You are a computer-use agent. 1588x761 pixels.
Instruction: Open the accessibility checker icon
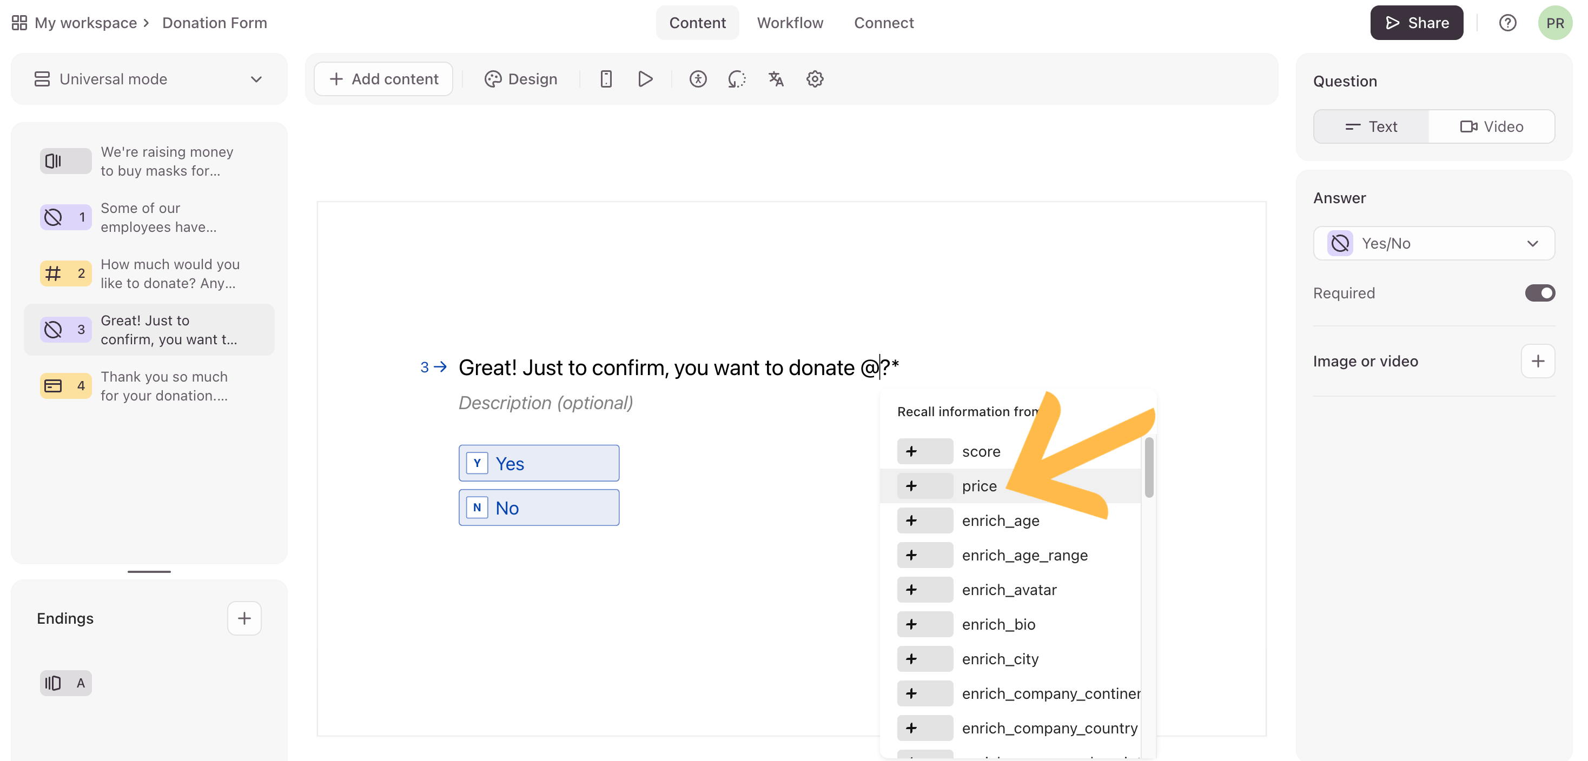point(698,79)
